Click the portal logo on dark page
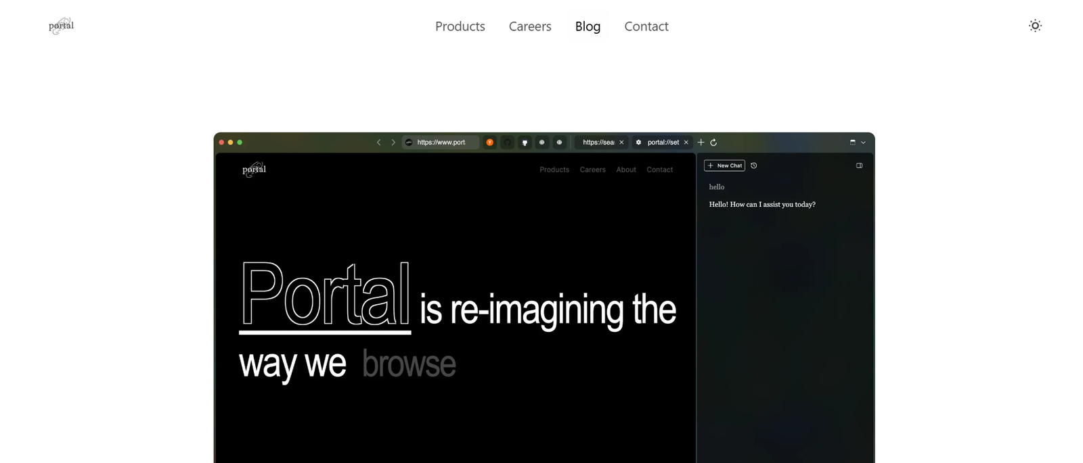1083x463 pixels. click(x=254, y=169)
